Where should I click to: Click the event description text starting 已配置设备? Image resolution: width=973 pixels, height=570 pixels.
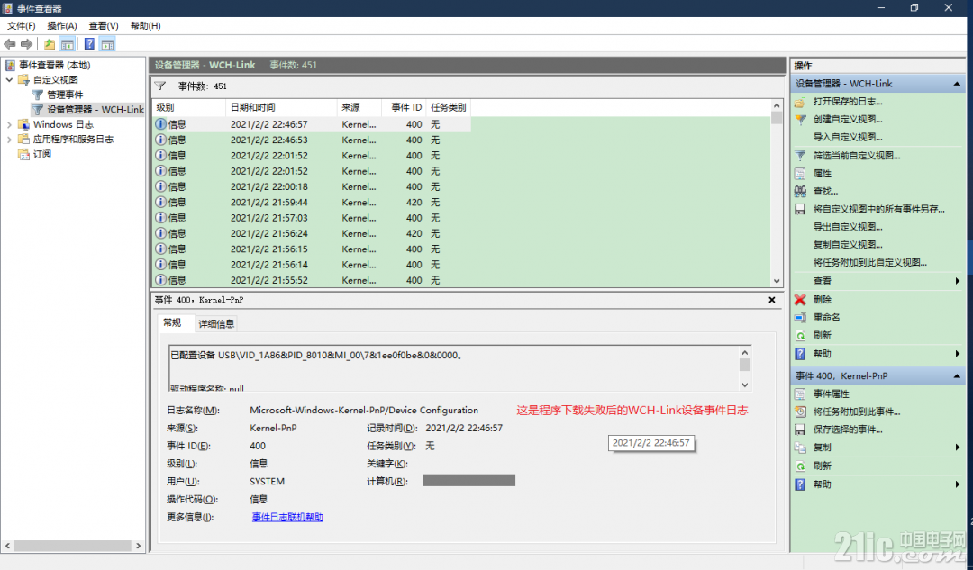316,356
